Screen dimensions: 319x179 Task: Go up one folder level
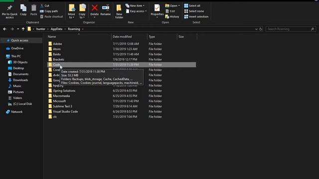pos(23,29)
